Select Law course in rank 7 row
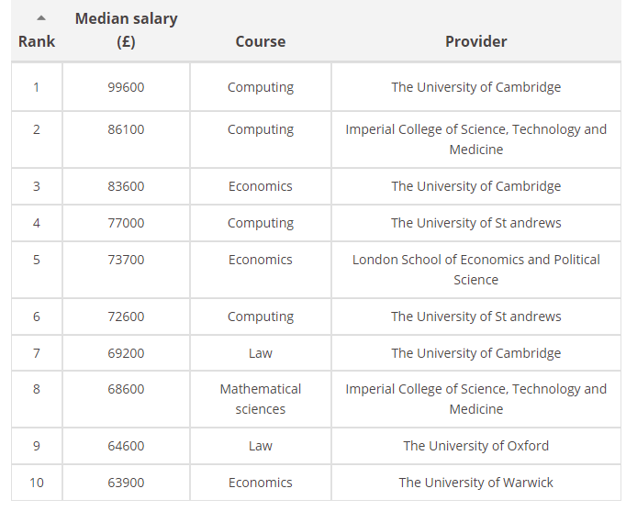The image size is (626, 511). click(x=261, y=353)
